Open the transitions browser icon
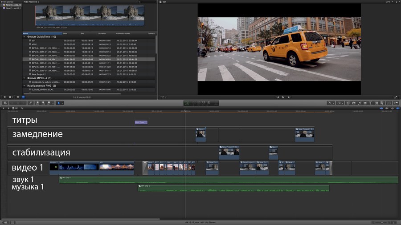401x225 pixels. (365, 103)
